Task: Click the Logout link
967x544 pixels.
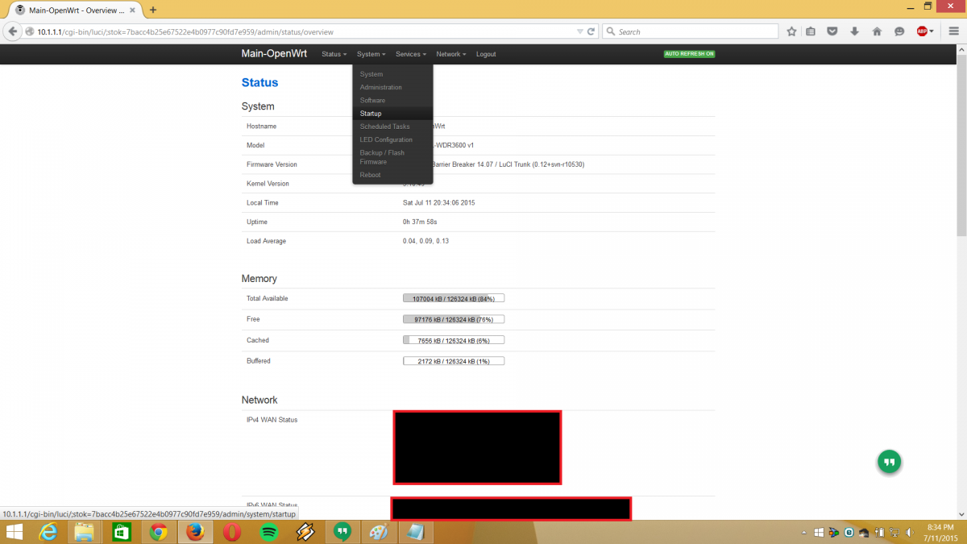Action: pyautogui.click(x=486, y=54)
